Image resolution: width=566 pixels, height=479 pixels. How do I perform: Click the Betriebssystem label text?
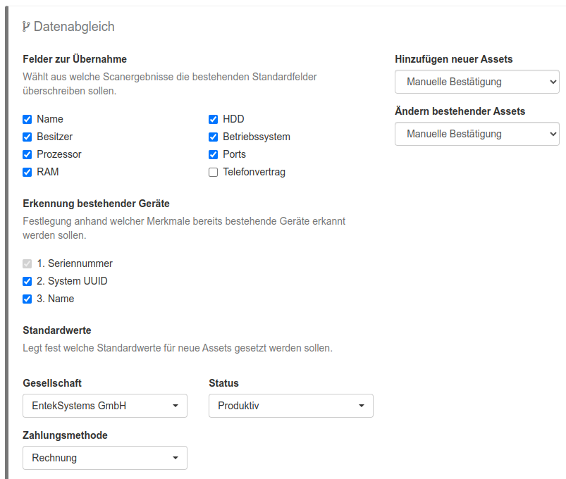[x=257, y=137]
